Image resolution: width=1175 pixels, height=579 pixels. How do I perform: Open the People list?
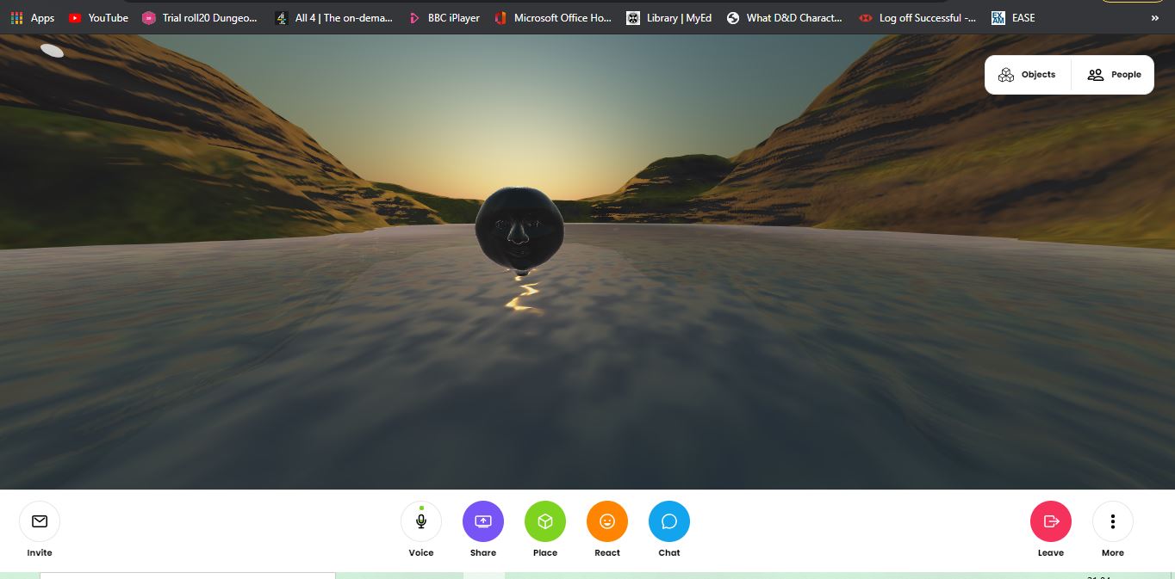click(1114, 75)
